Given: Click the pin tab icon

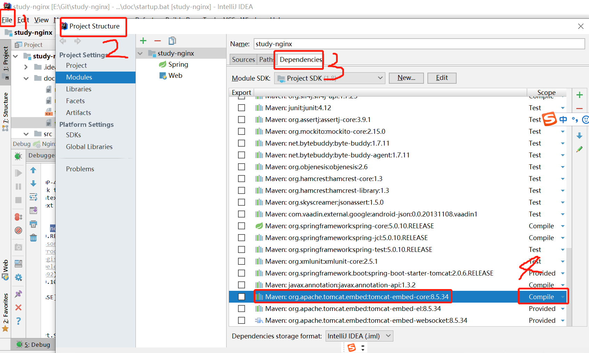Looking at the screenshot, I should [18, 294].
